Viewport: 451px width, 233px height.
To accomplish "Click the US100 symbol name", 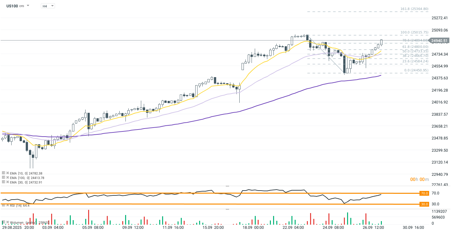I will [x=12, y=6].
